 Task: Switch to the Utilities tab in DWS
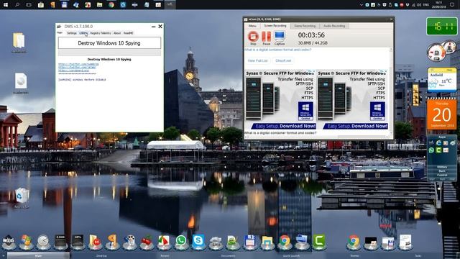83,33
